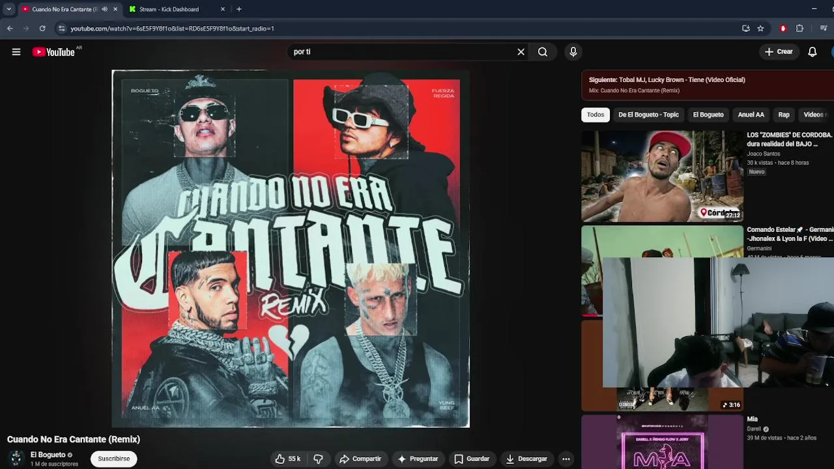The height and width of the screenshot is (469, 834).
Task: Open site information icon in address bar
Action: (x=62, y=29)
